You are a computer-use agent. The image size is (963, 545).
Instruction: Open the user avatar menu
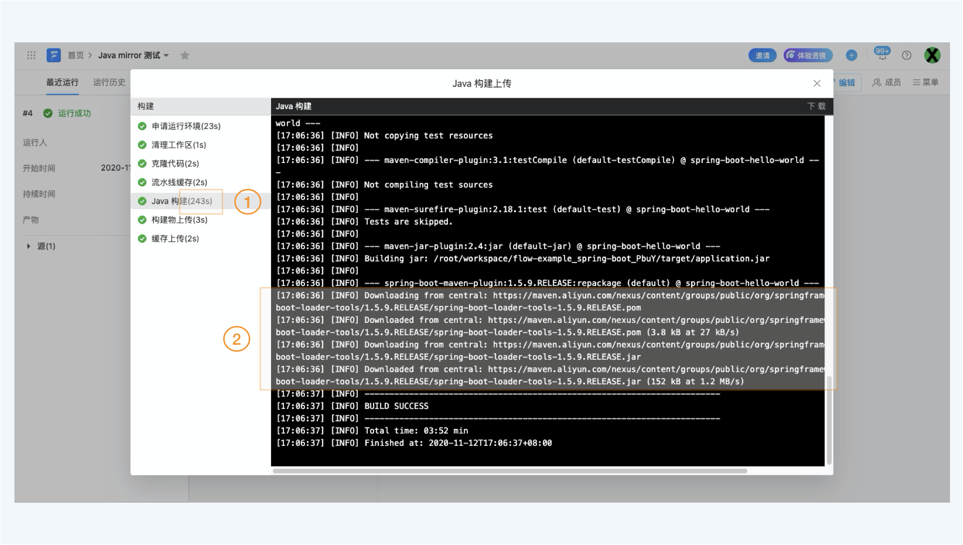pyautogui.click(x=932, y=55)
